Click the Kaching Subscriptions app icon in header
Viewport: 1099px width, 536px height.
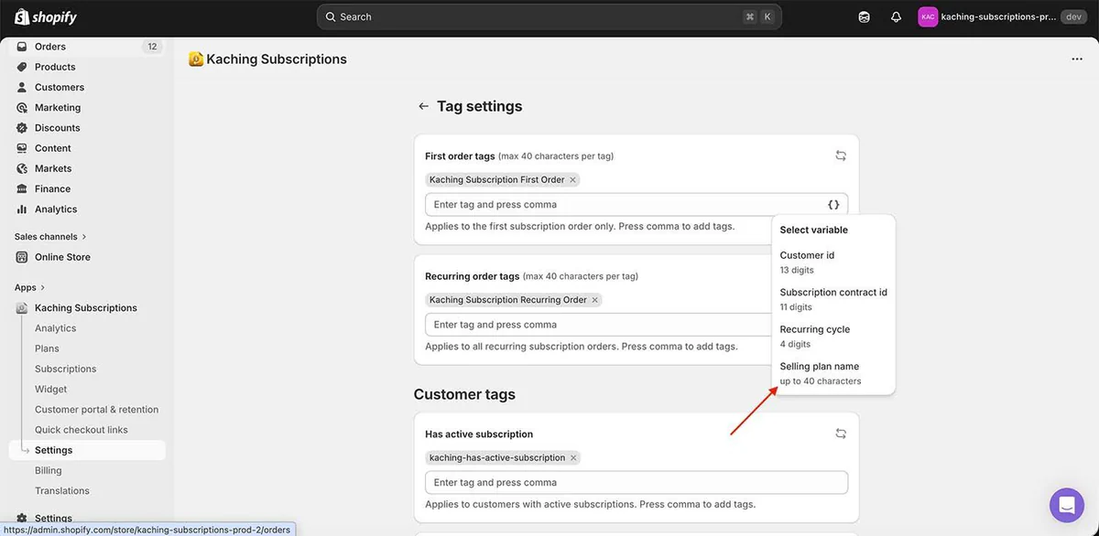(196, 59)
